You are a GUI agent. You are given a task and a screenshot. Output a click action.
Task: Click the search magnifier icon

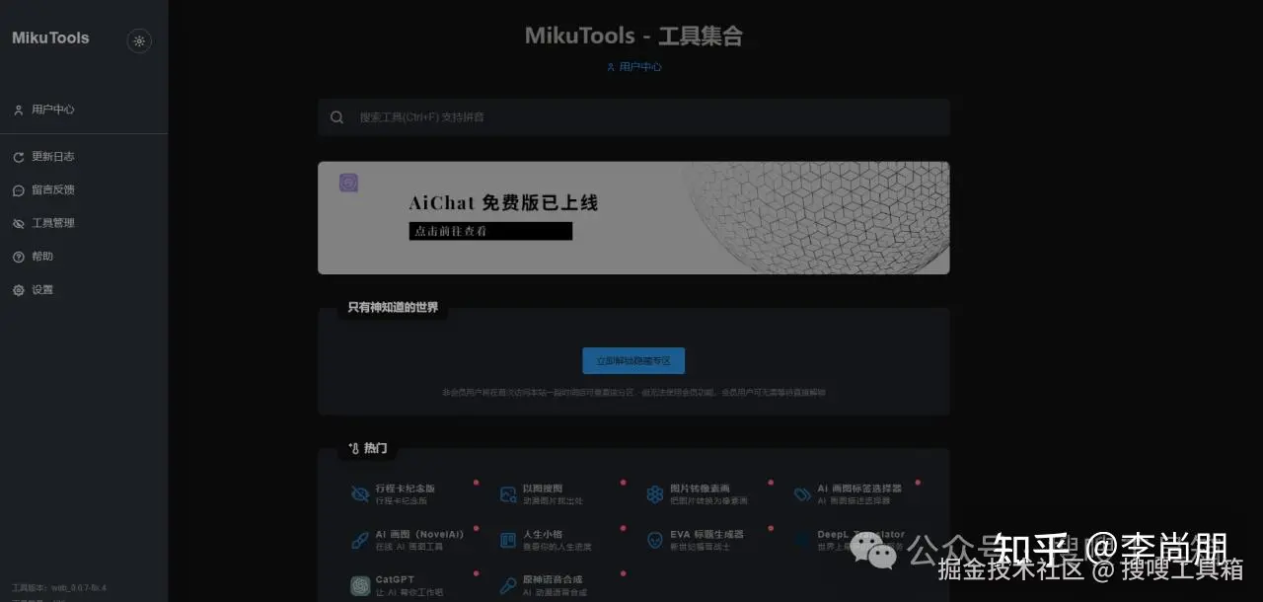(x=337, y=117)
